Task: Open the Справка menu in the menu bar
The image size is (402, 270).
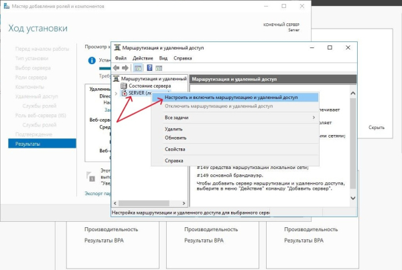Action: click(x=182, y=58)
